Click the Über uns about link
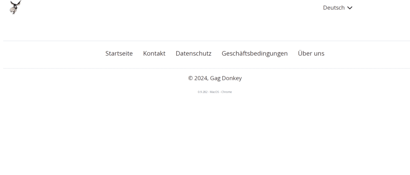Image resolution: width=410 pixels, height=175 pixels. 311,53
